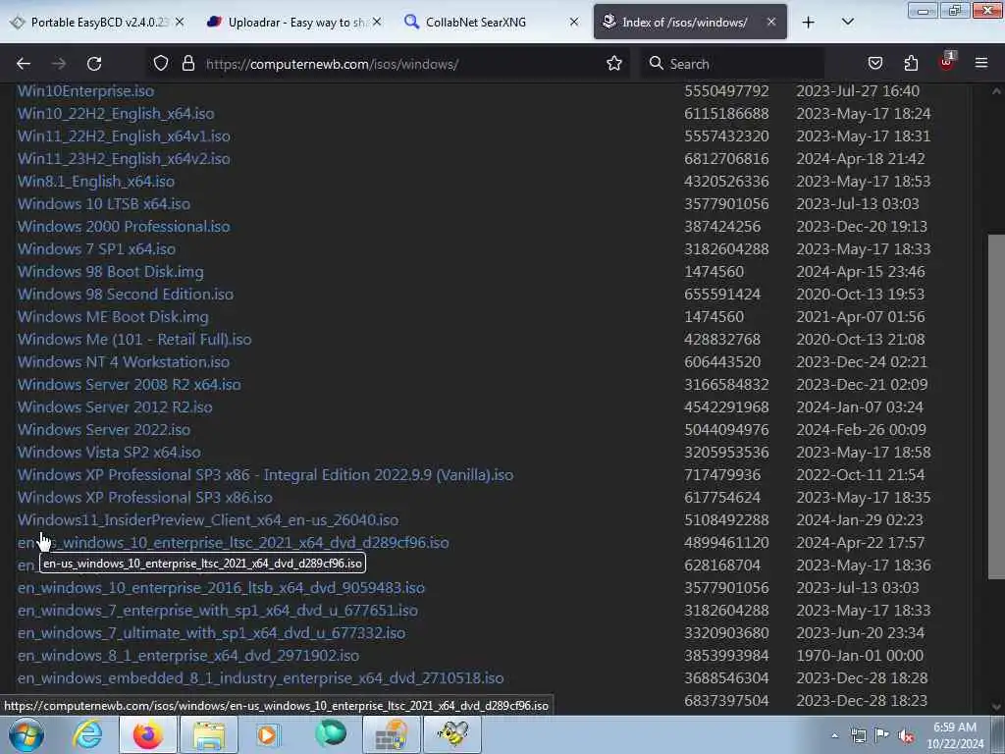Open the Windows Start menu

click(x=26, y=734)
